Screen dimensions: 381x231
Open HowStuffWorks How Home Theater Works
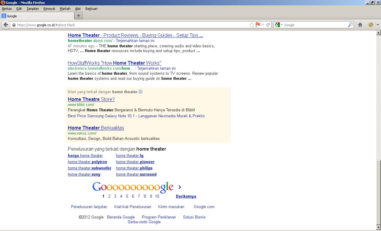coord(115,63)
